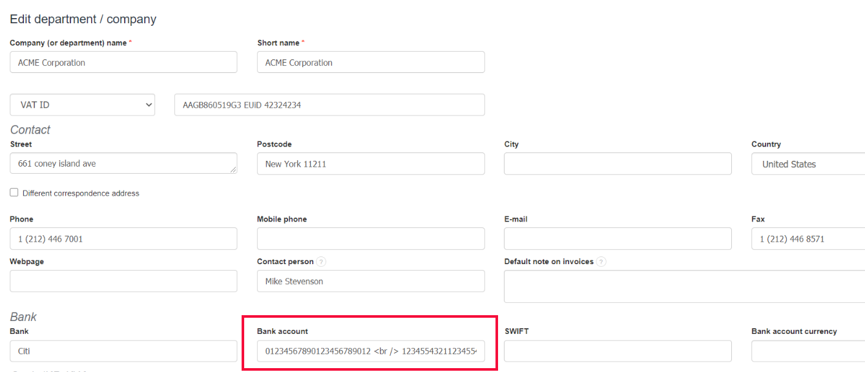Open the VAT ID type dropdown
This screenshot has height=372, width=865.
82,105
